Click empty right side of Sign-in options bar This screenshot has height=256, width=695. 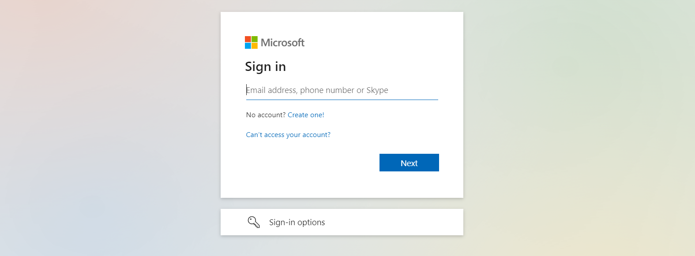[x=397, y=222]
